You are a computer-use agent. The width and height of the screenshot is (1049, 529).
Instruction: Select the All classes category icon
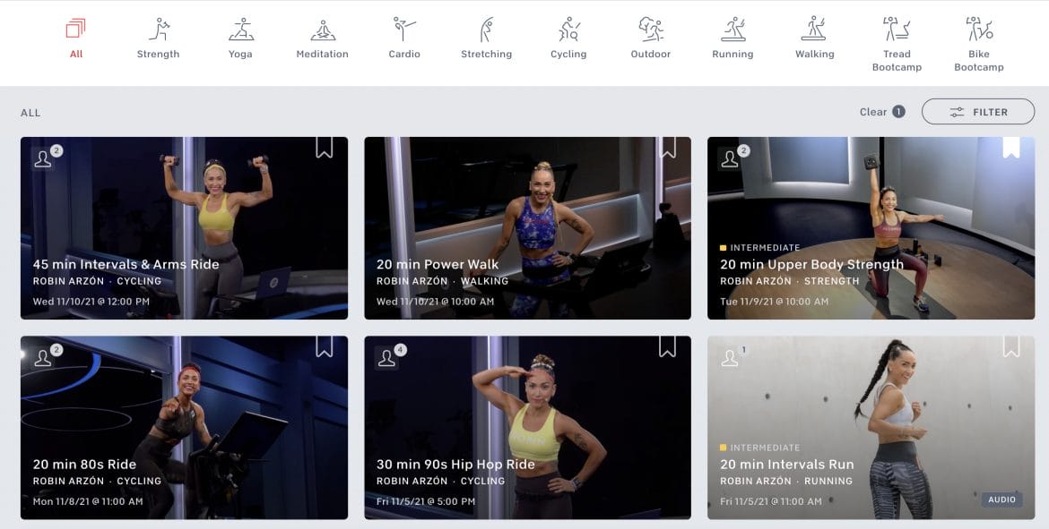pyautogui.click(x=75, y=30)
